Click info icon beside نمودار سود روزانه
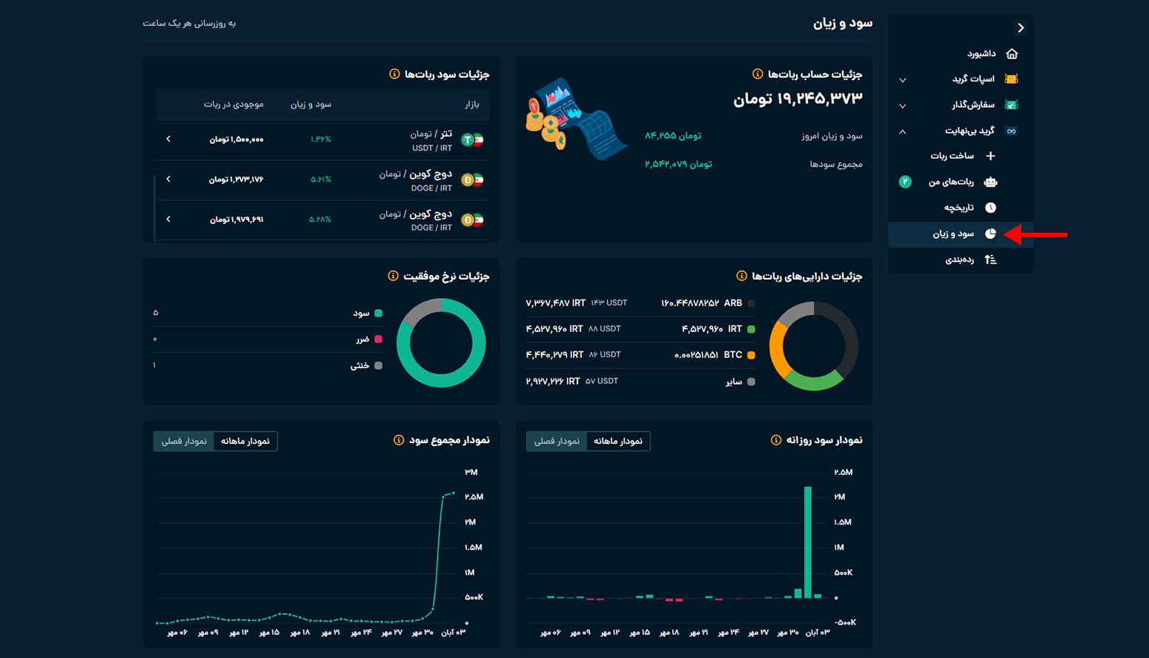Viewport: 1149px width, 658px height. pos(776,440)
